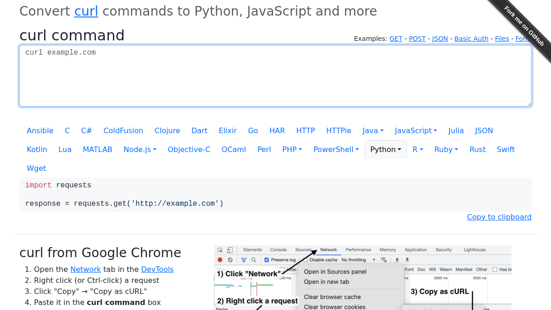The image size is (551, 310).
Task: Select the MATLAB tab
Action: (98, 149)
